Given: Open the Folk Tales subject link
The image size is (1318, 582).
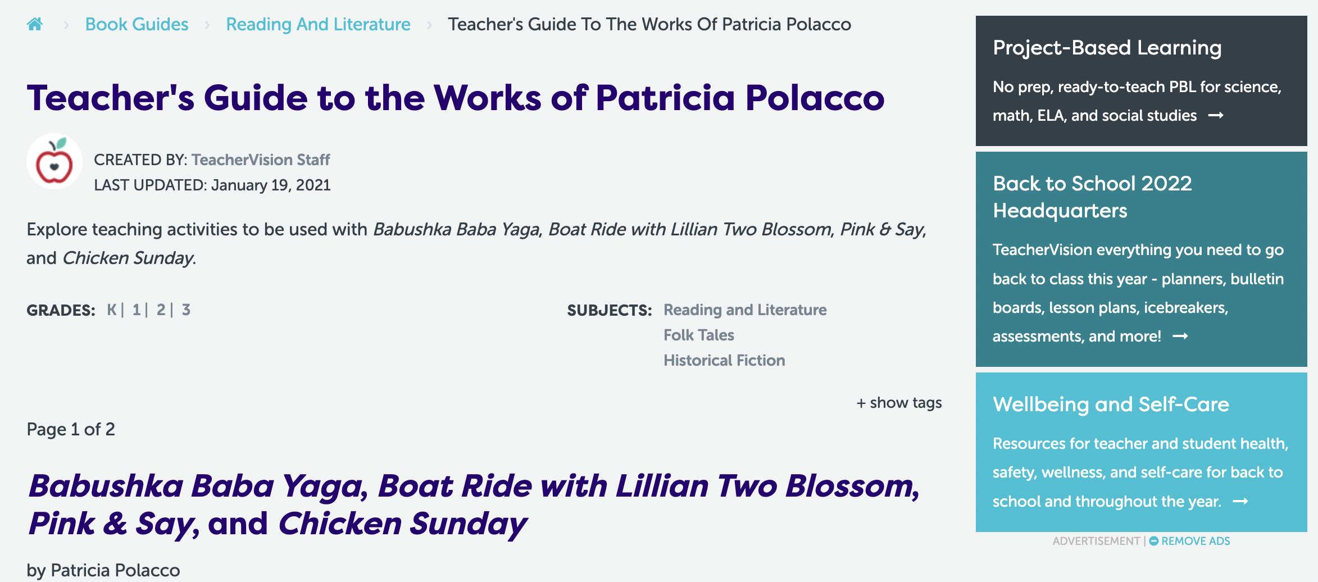Looking at the screenshot, I should (698, 335).
